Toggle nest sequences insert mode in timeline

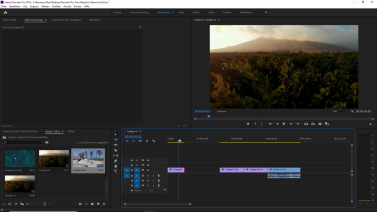tap(127, 141)
